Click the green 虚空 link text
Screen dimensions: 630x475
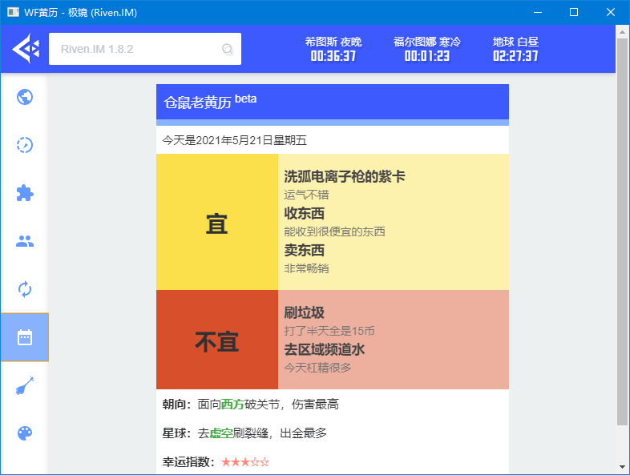(221, 433)
